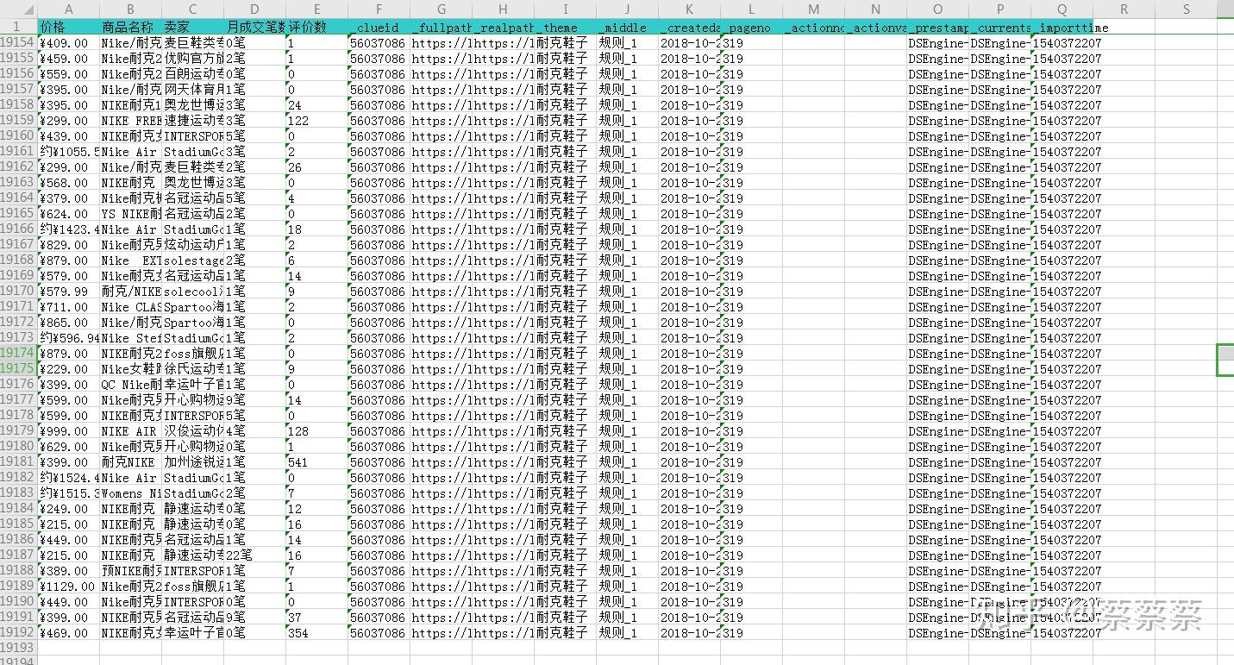Select the price cell ¥469.00
1234x665 pixels.
click(x=69, y=633)
